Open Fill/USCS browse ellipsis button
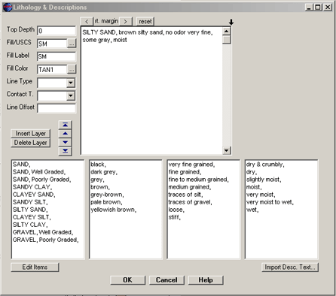The image size is (336, 296). [x=72, y=44]
